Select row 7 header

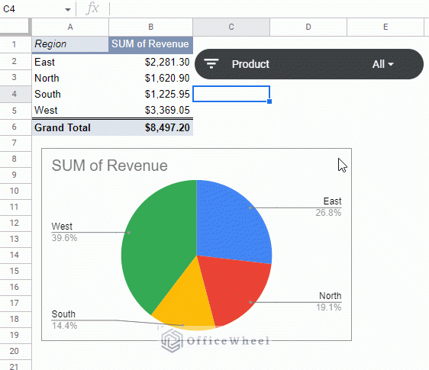click(15, 143)
